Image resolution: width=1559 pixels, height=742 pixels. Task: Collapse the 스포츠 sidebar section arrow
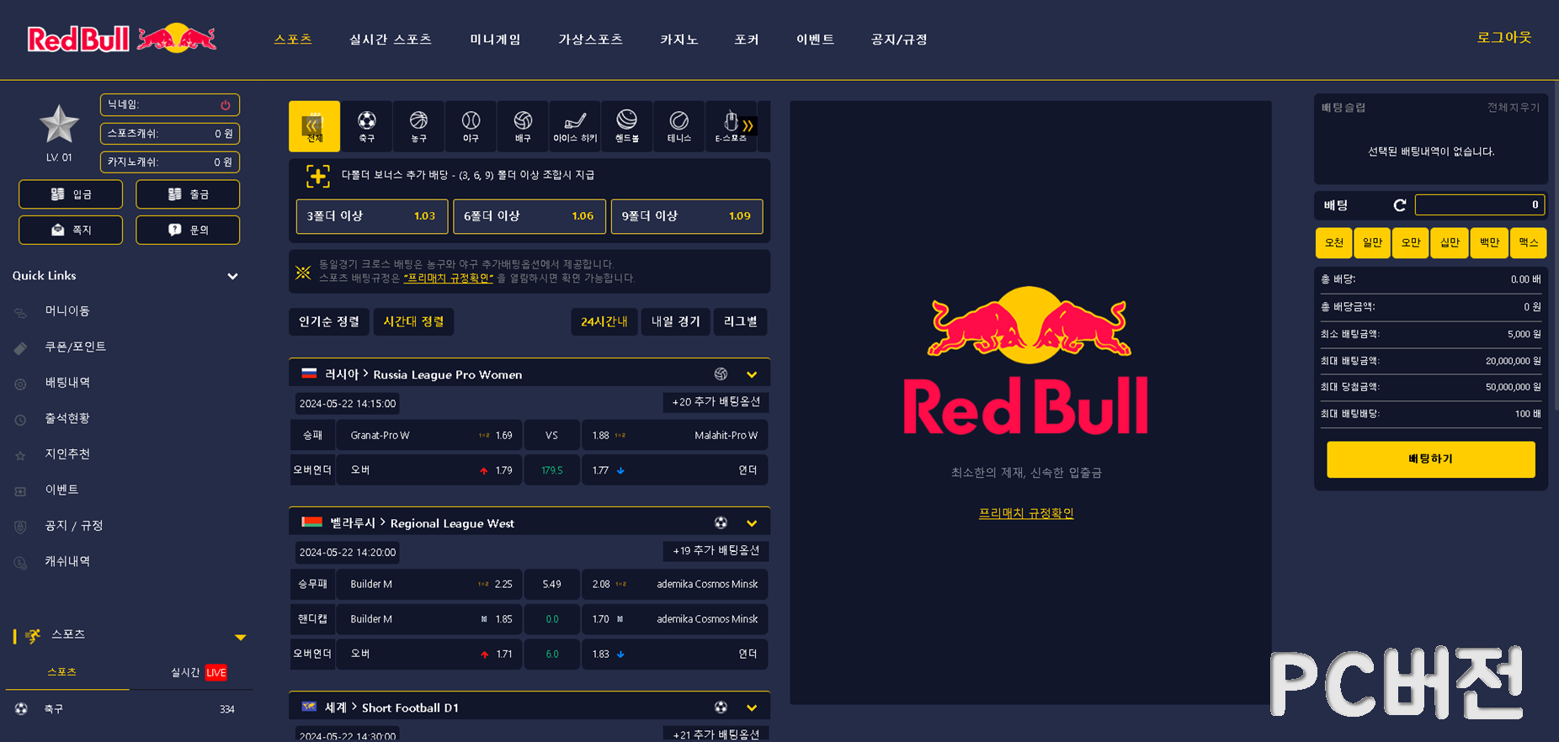tap(240, 637)
